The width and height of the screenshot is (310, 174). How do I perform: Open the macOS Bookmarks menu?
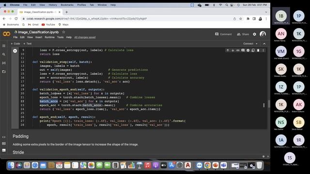pyautogui.click(x=67, y=5)
